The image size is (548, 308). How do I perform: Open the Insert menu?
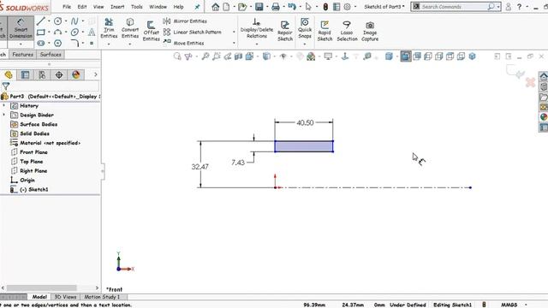117,7
